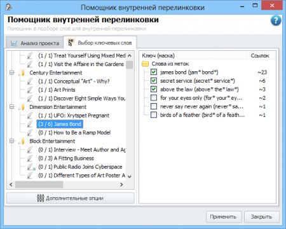Open the blue help question mark icon
Screen dimensions: 286x229
276,20
